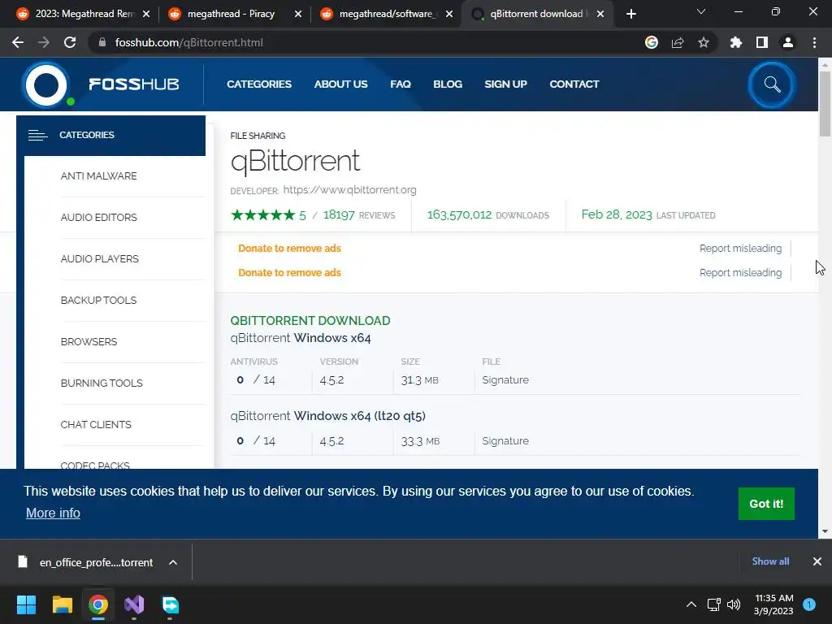This screenshot has height=624, width=832.
Task: Open File Explorer from the taskbar
Action: coord(62,604)
